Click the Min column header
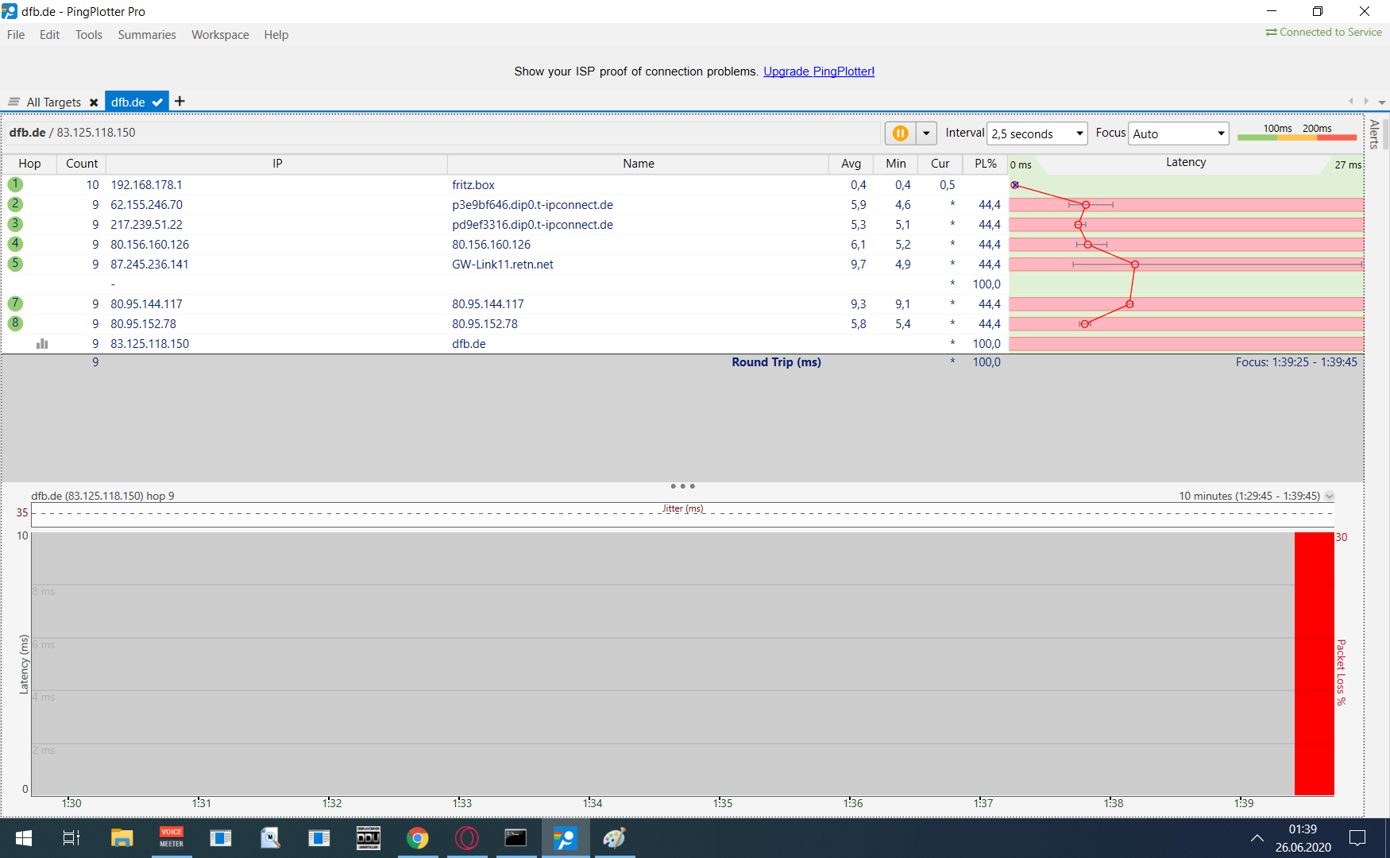This screenshot has height=858, width=1390. tap(896, 164)
